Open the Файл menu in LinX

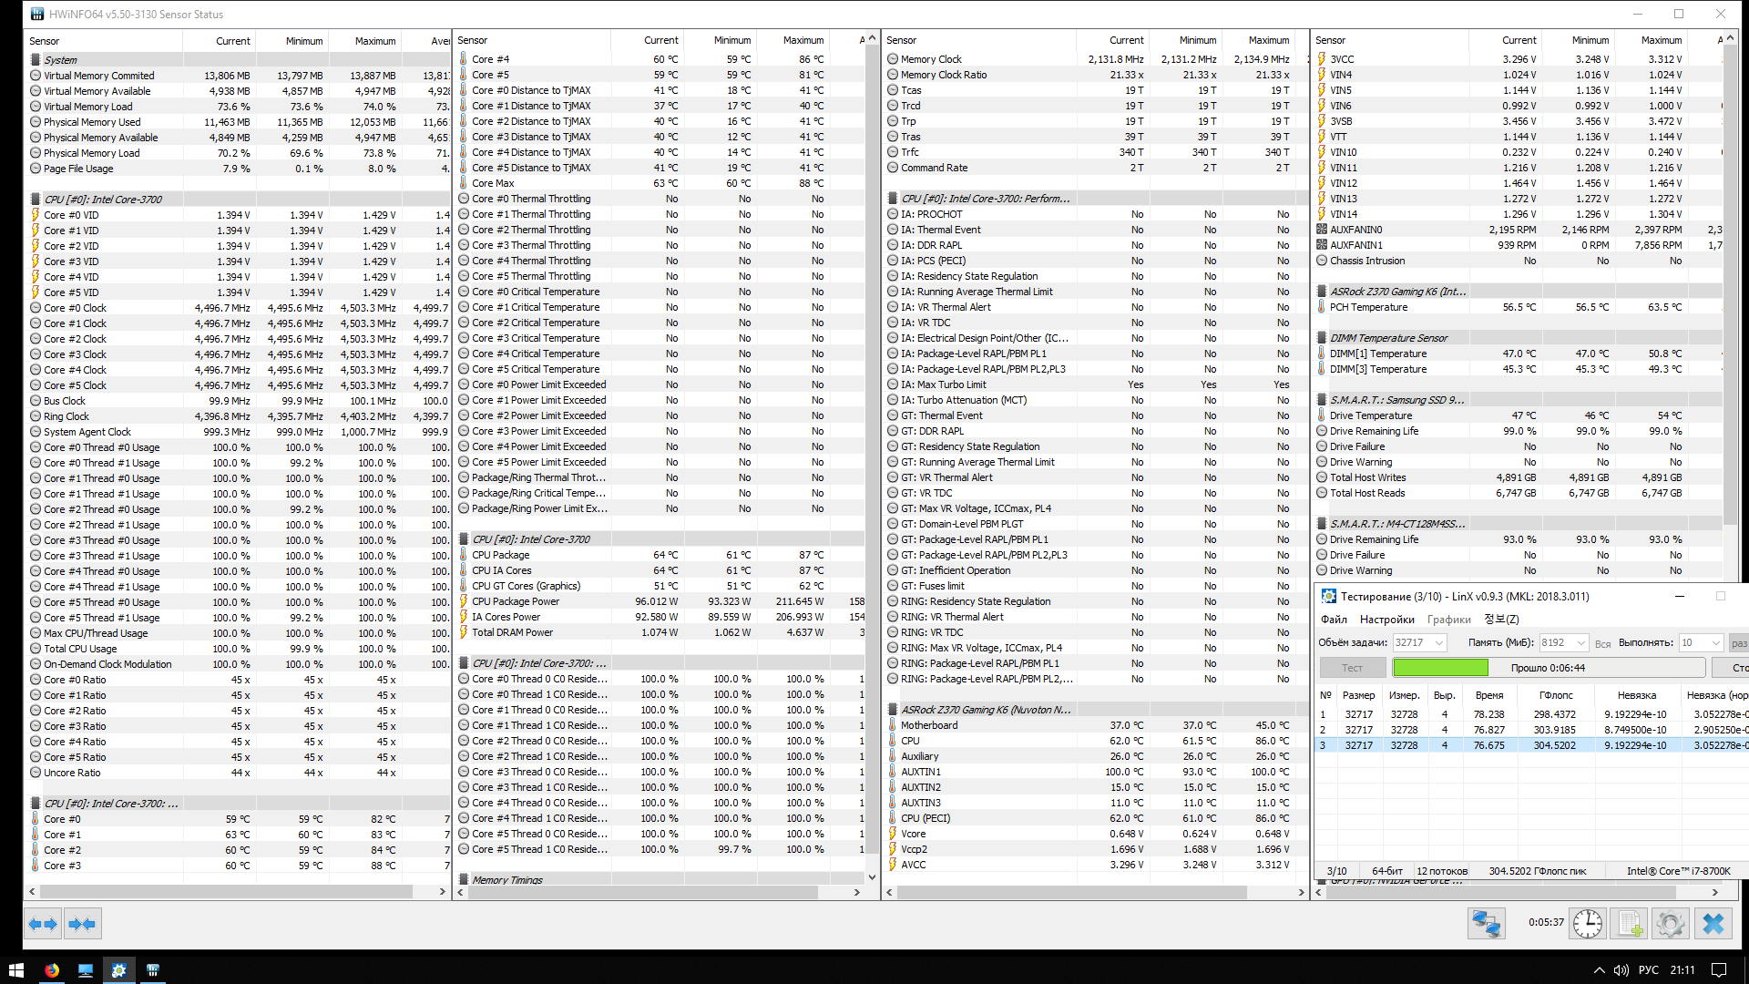coord(1334,620)
